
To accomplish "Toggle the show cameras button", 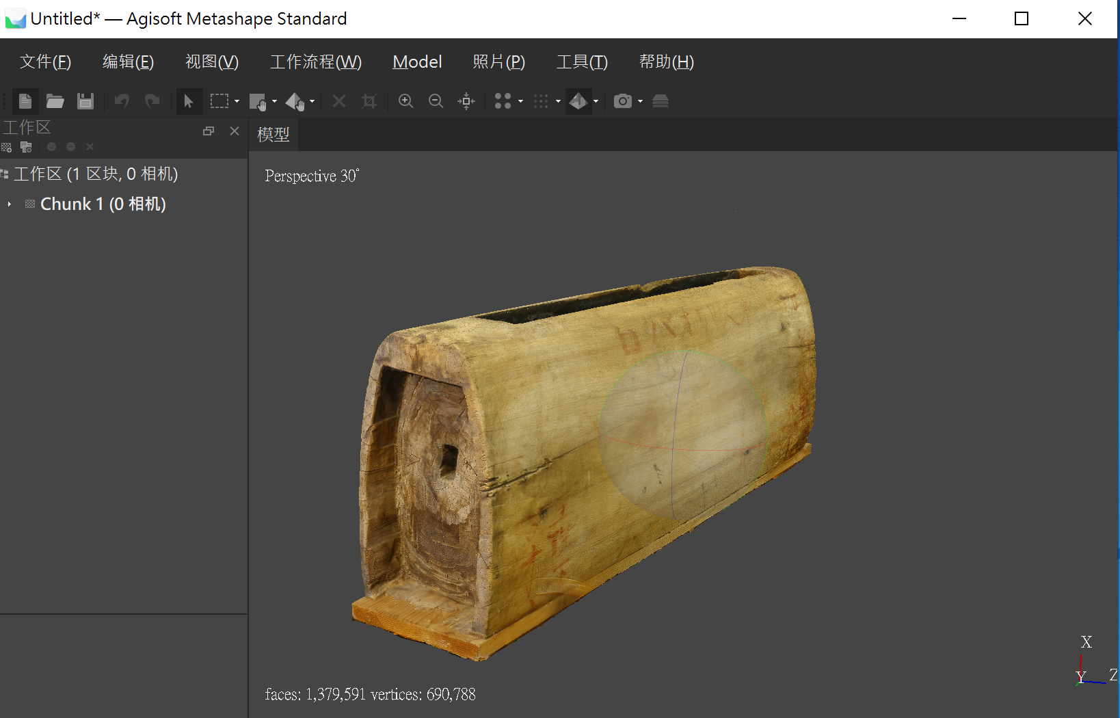I will (x=622, y=101).
